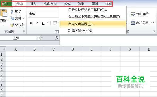Select column H header

pyautogui.click(x=148, y=49)
